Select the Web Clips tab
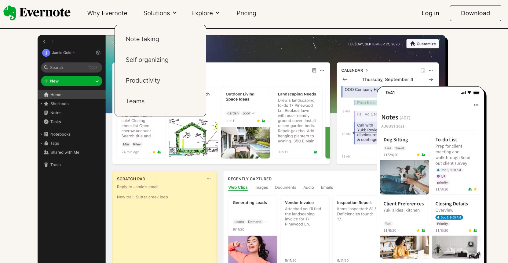Image resolution: width=508 pixels, height=263 pixels. point(238,187)
